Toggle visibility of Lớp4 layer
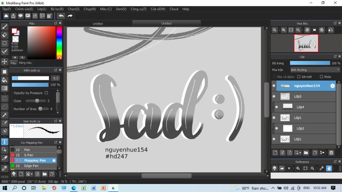 (x=277, y=107)
